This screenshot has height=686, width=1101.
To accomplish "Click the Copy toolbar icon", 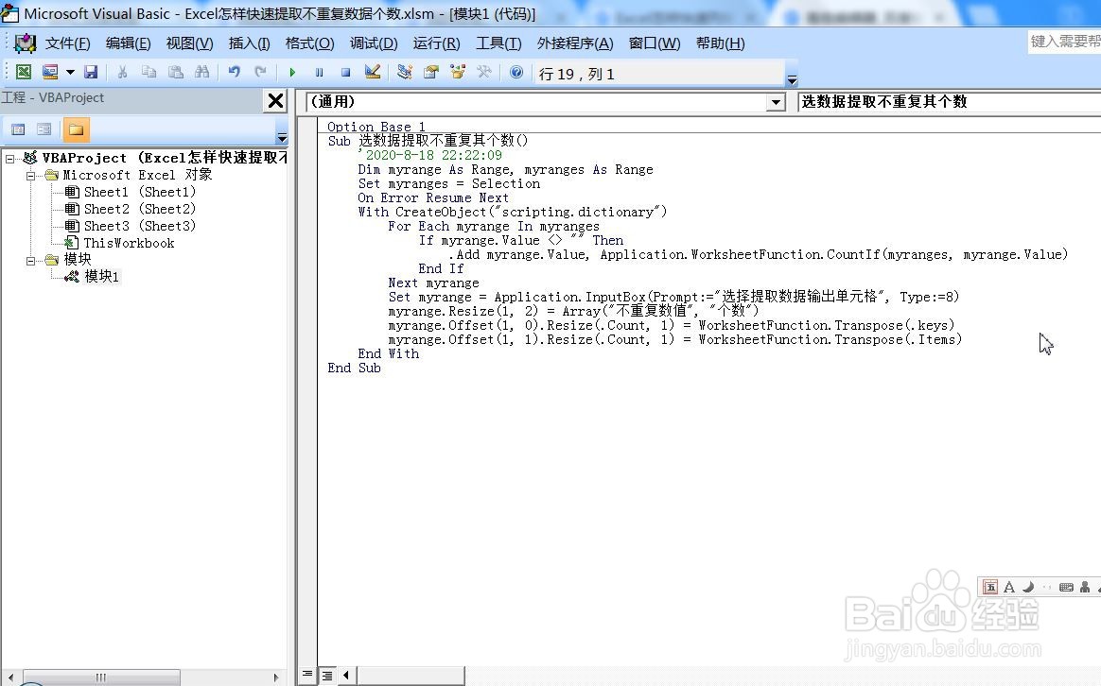I will 149,72.
